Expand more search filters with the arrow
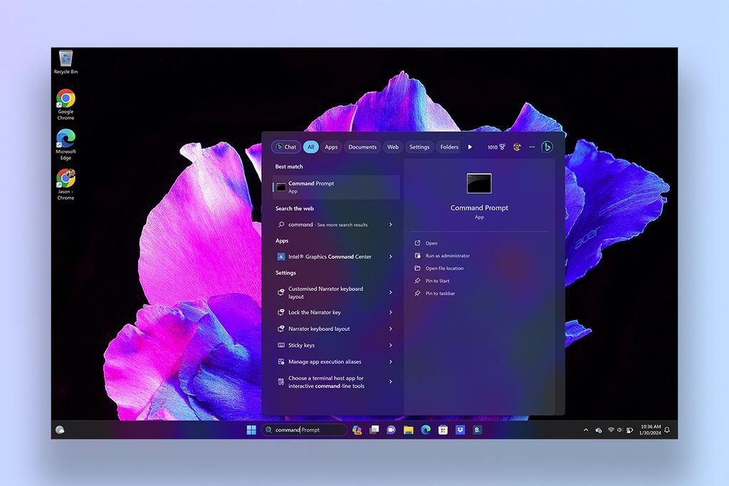Image resolution: width=729 pixels, height=486 pixels. 471,147
